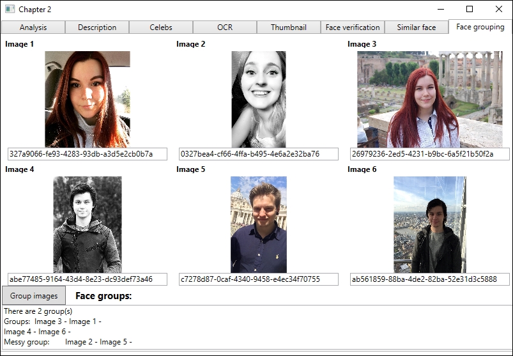Select the Celebs tab
Screen dimensions: 513x356
coord(161,27)
